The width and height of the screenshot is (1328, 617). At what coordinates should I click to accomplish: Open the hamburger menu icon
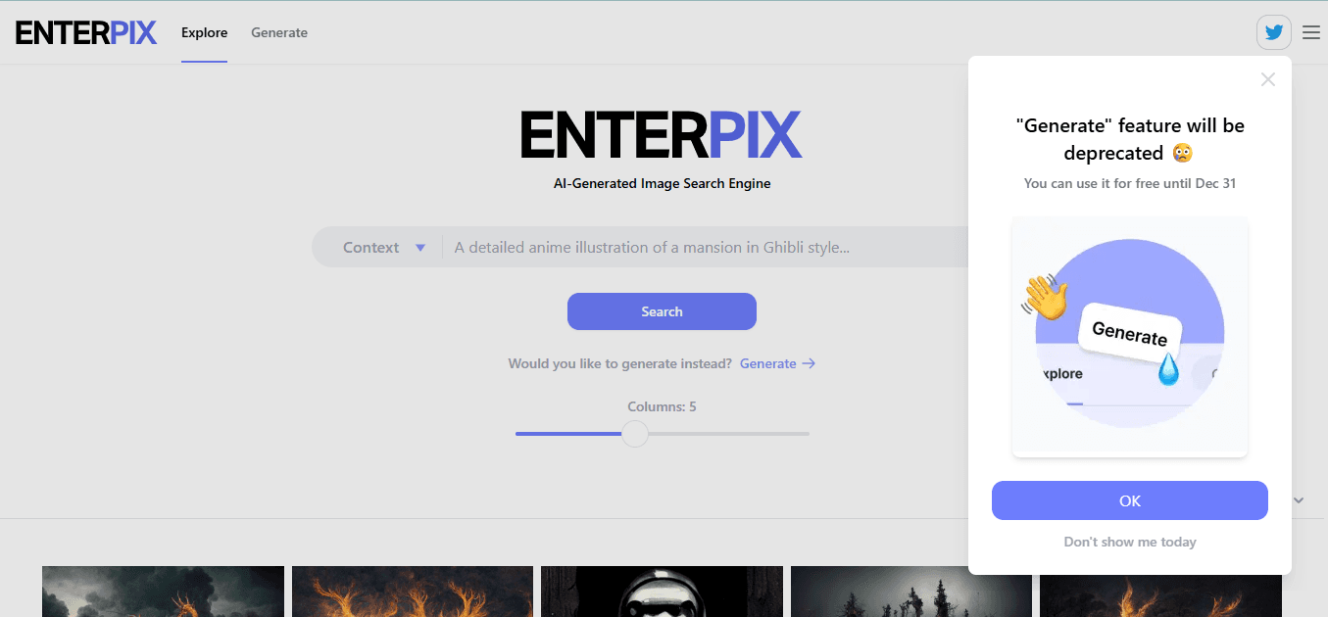click(1310, 31)
